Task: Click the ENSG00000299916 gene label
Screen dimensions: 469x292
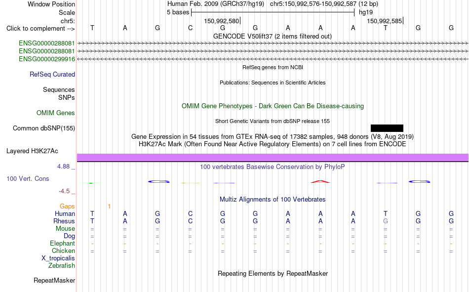Action: (47, 59)
